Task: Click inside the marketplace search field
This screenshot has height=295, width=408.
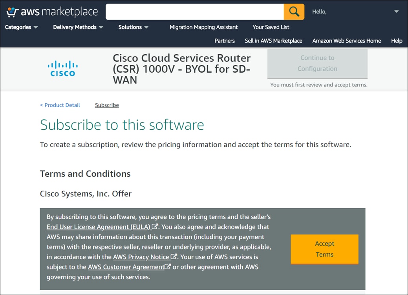Action: click(195, 12)
